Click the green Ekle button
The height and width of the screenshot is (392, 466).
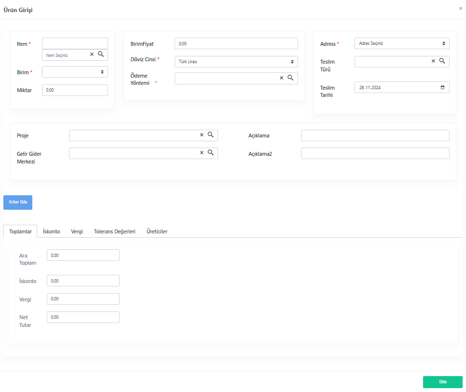pyautogui.click(x=442, y=382)
